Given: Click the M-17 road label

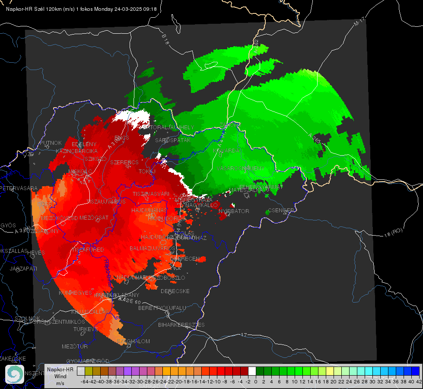Looking at the screenshot, I should pos(359,21).
